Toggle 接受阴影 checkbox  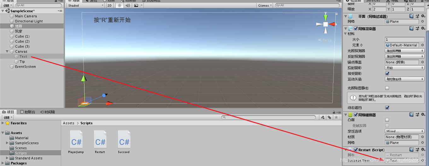pyautogui.click(x=387, y=74)
